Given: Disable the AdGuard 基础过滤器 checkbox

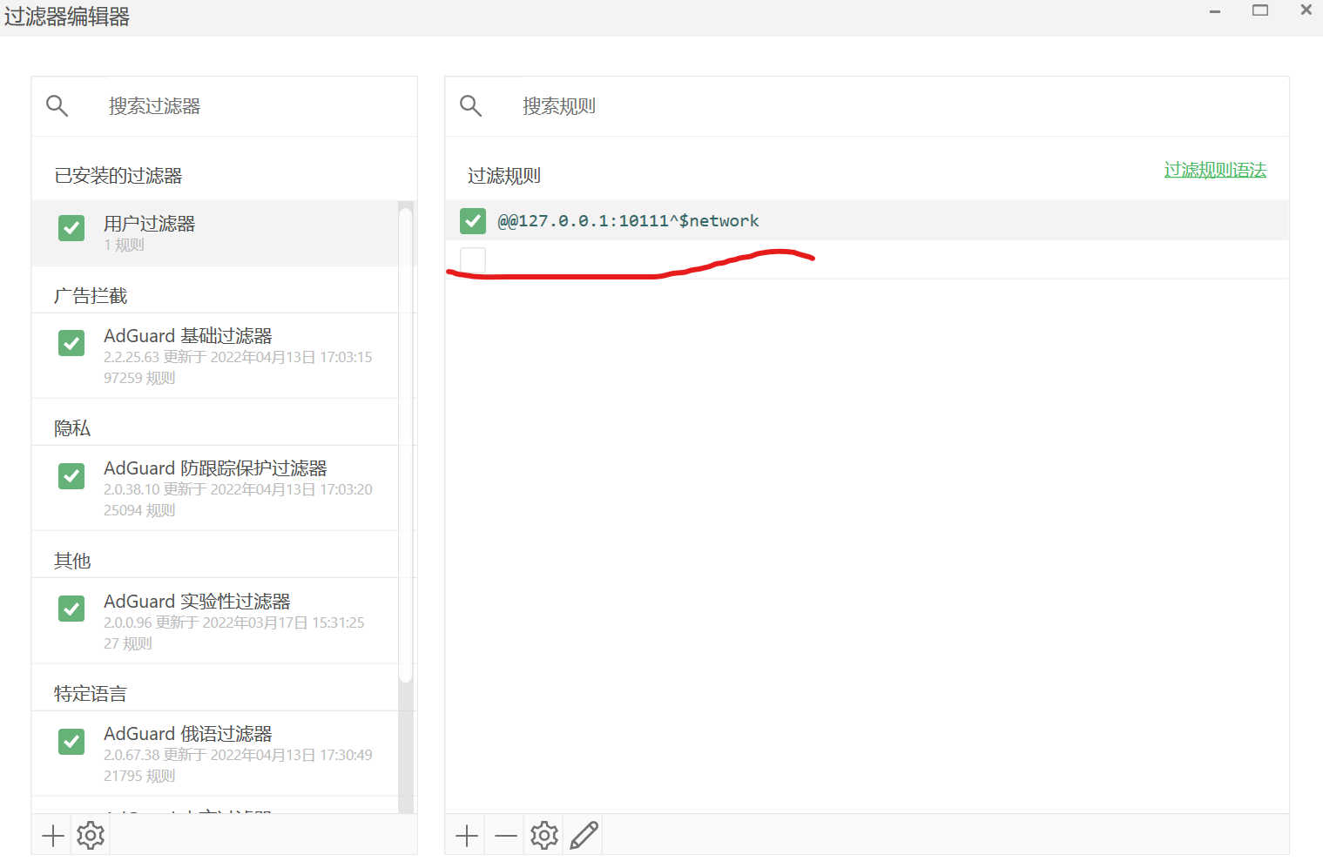Looking at the screenshot, I should tap(71, 343).
